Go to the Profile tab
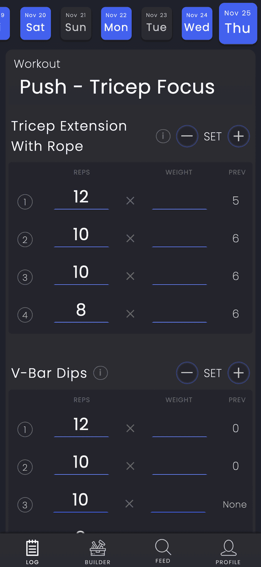This screenshot has height=567, width=261. click(228, 551)
